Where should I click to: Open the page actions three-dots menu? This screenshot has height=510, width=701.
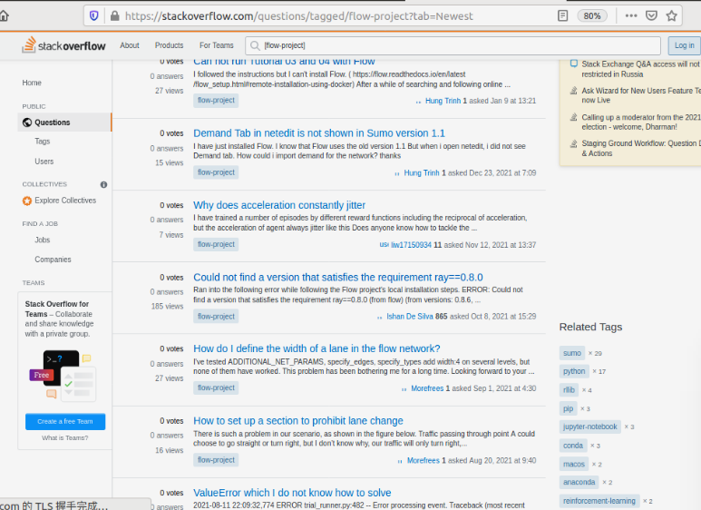631,16
